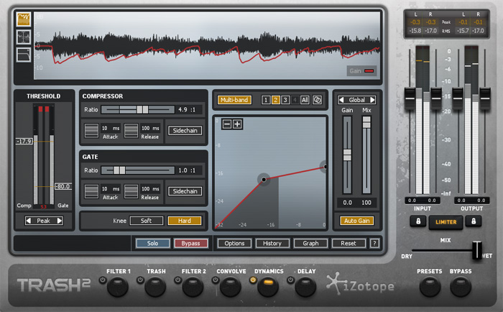Screen dimensions: 503x312
Task: Click the red Bypass button
Action: 190,243
